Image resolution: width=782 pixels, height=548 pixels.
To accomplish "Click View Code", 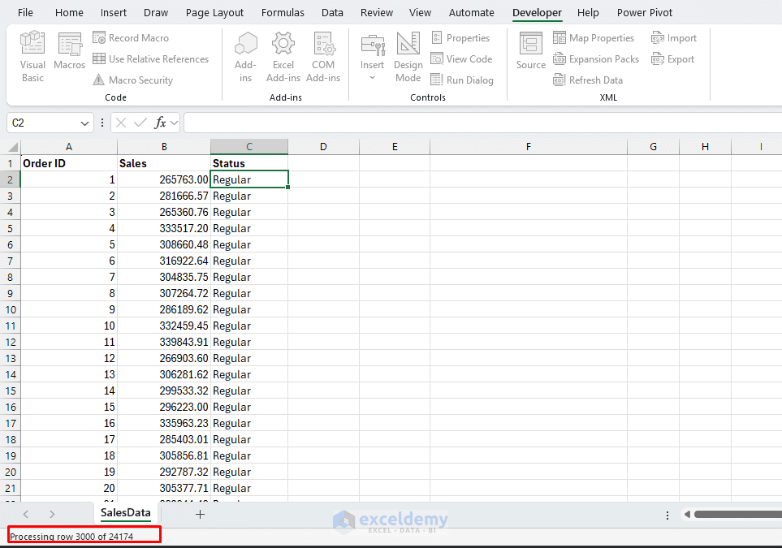I will [x=461, y=58].
